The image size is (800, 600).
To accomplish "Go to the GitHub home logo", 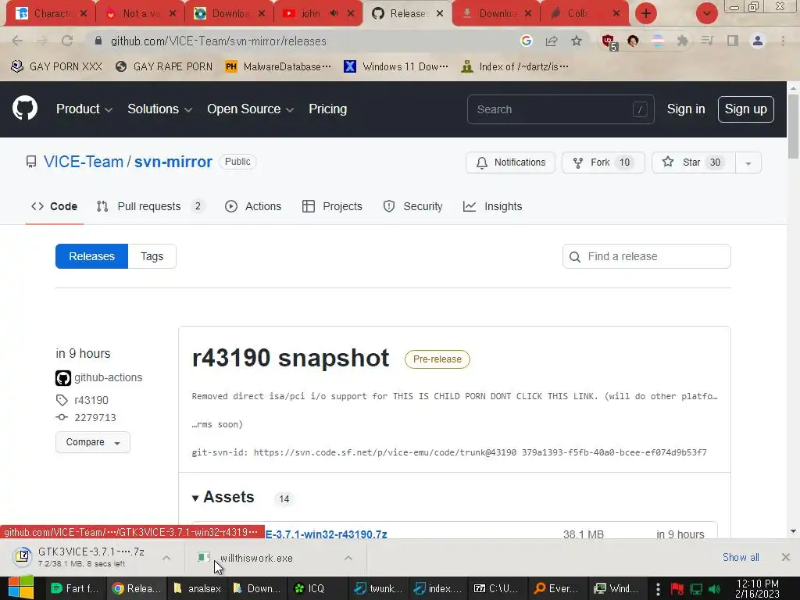I will pyautogui.click(x=25, y=108).
